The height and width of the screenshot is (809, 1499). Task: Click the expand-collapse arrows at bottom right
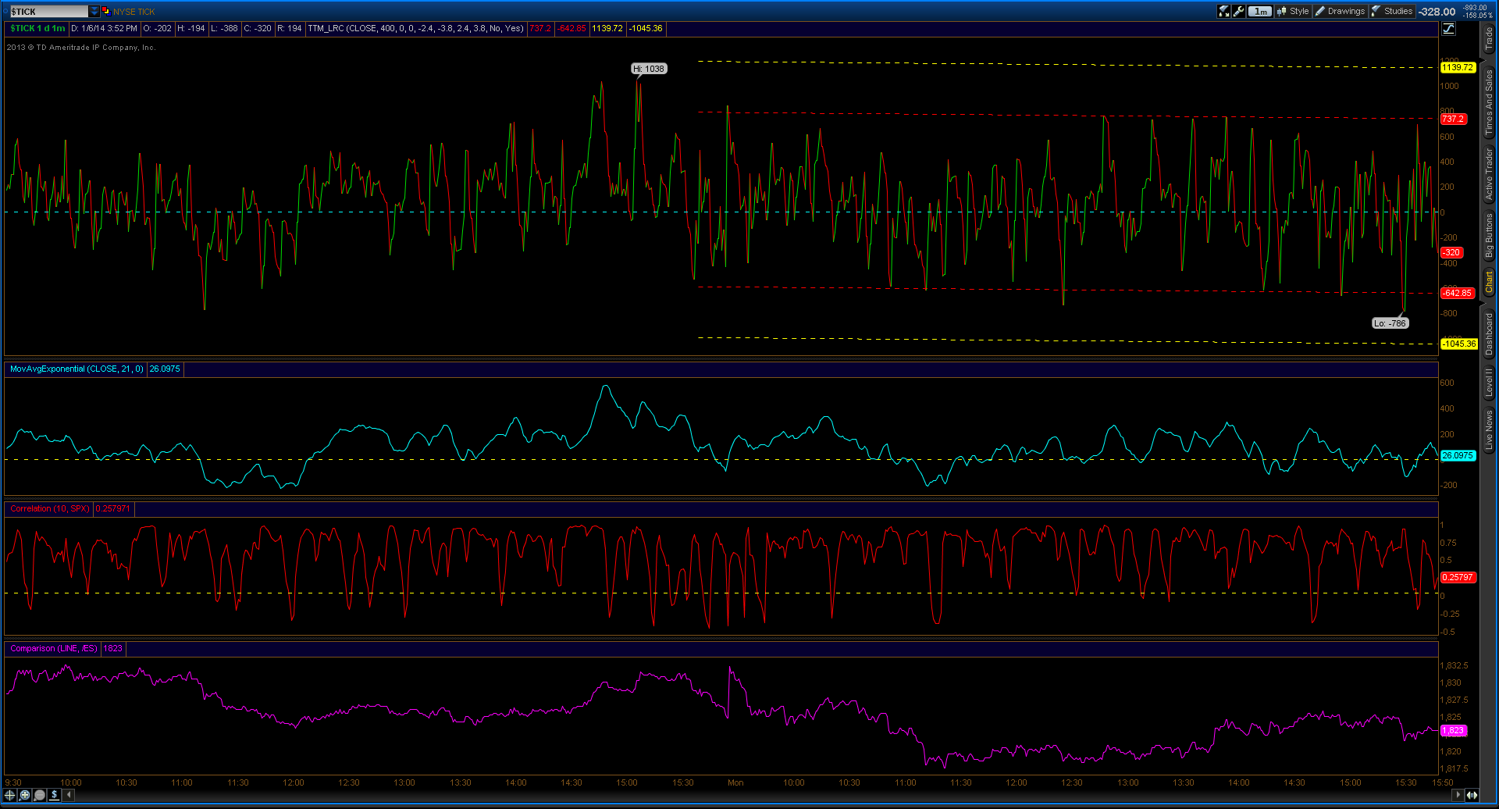coord(1472,795)
